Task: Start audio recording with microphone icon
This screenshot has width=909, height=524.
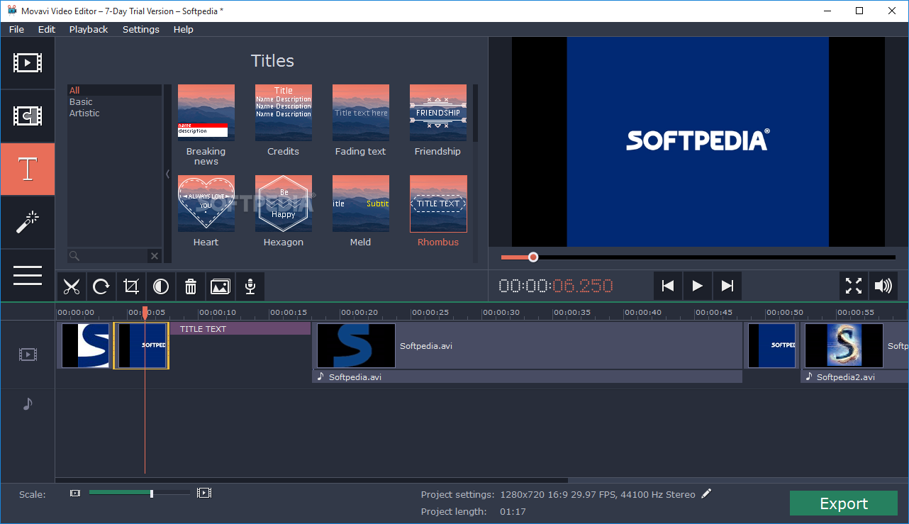Action: click(250, 286)
